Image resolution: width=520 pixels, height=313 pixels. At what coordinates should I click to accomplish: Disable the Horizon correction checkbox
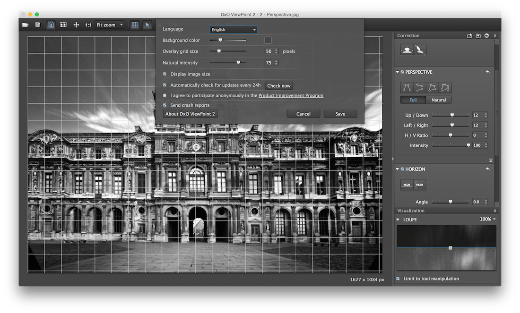402,169
